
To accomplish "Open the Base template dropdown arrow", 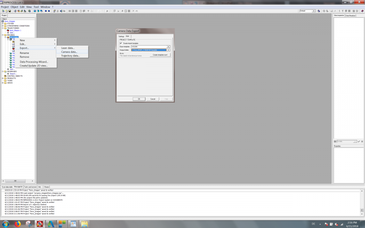I will [x=168, y=47].
